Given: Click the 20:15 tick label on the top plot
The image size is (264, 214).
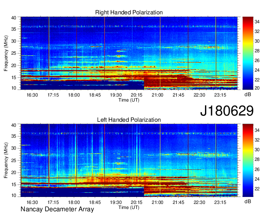Looking at the screenshot, I should click(x=137, y=95).
